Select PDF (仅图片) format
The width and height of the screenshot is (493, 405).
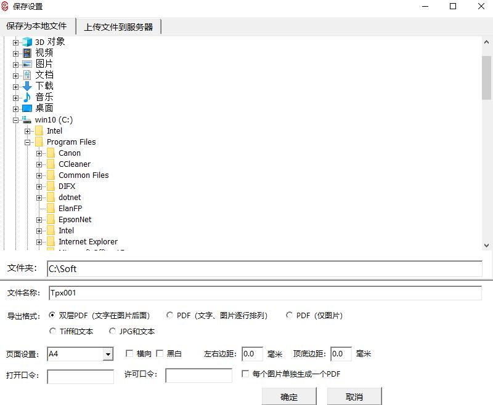click(289, 315)
